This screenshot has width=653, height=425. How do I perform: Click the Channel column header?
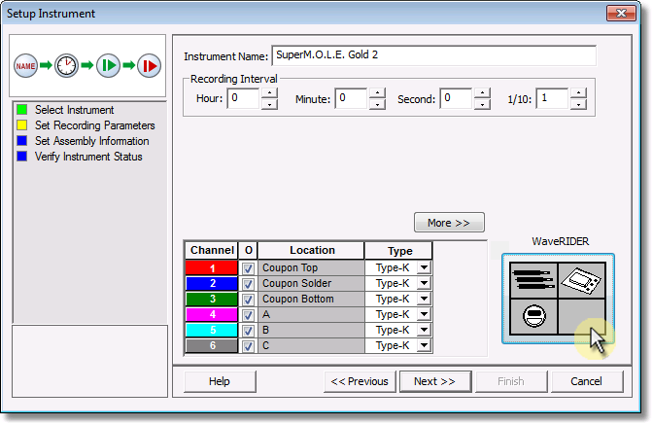coord(212,250)
